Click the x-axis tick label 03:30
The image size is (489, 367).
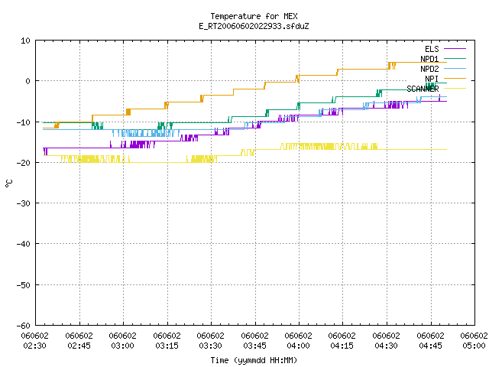click(x=211, y=346)
